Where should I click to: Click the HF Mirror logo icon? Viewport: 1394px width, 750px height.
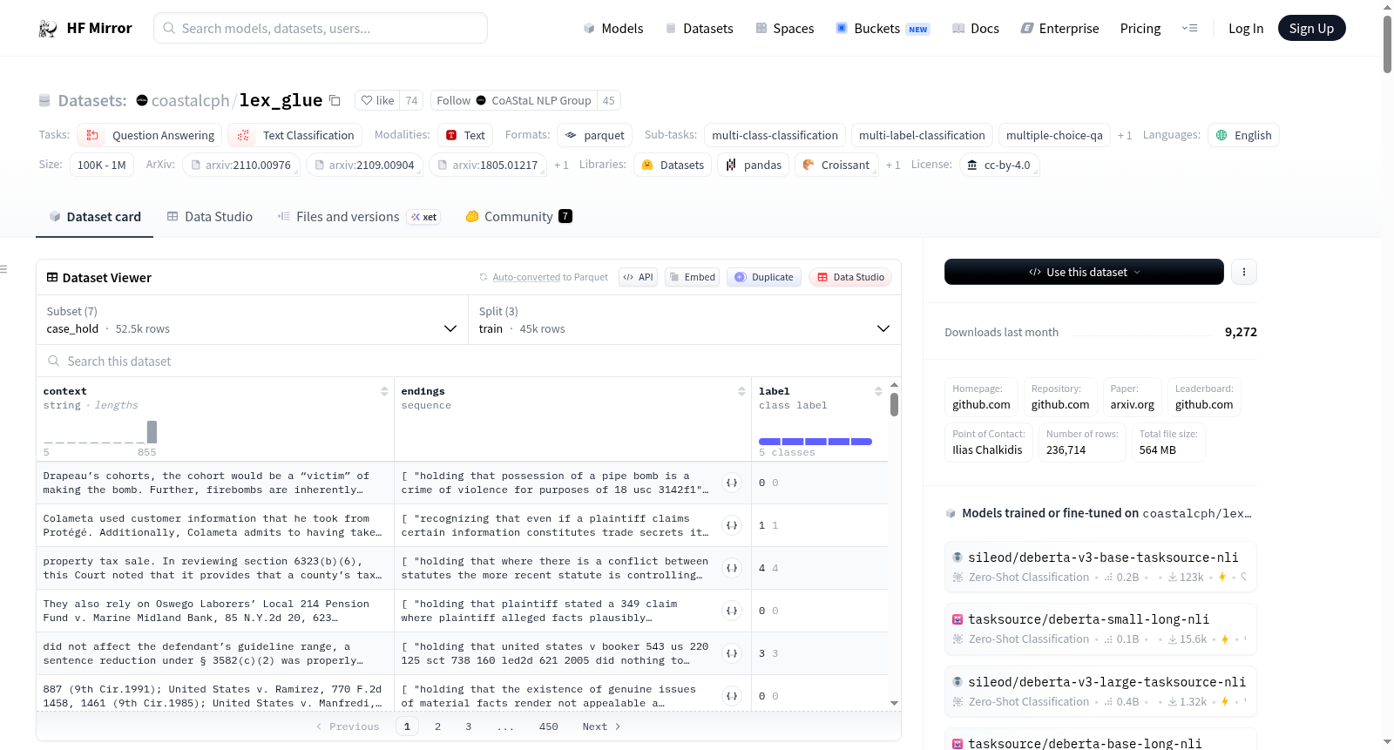pyautogui.click(x=48, y=29)
